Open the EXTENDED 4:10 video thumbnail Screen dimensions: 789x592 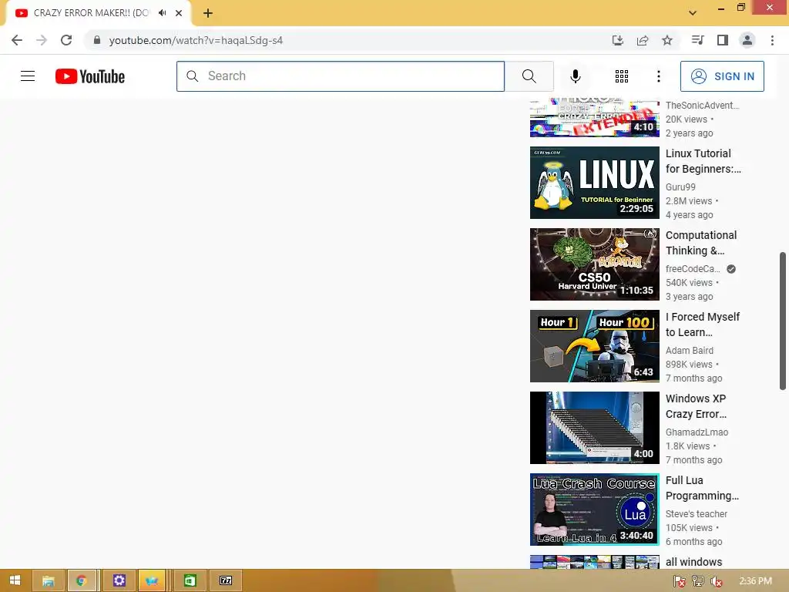(594, 118)
